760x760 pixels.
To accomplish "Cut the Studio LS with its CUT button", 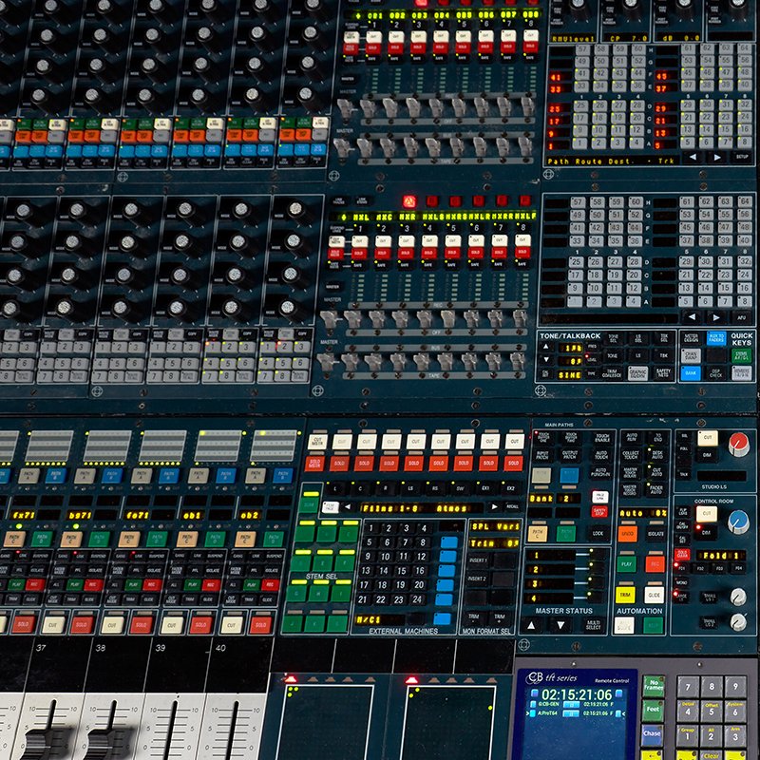I will 707,438.
